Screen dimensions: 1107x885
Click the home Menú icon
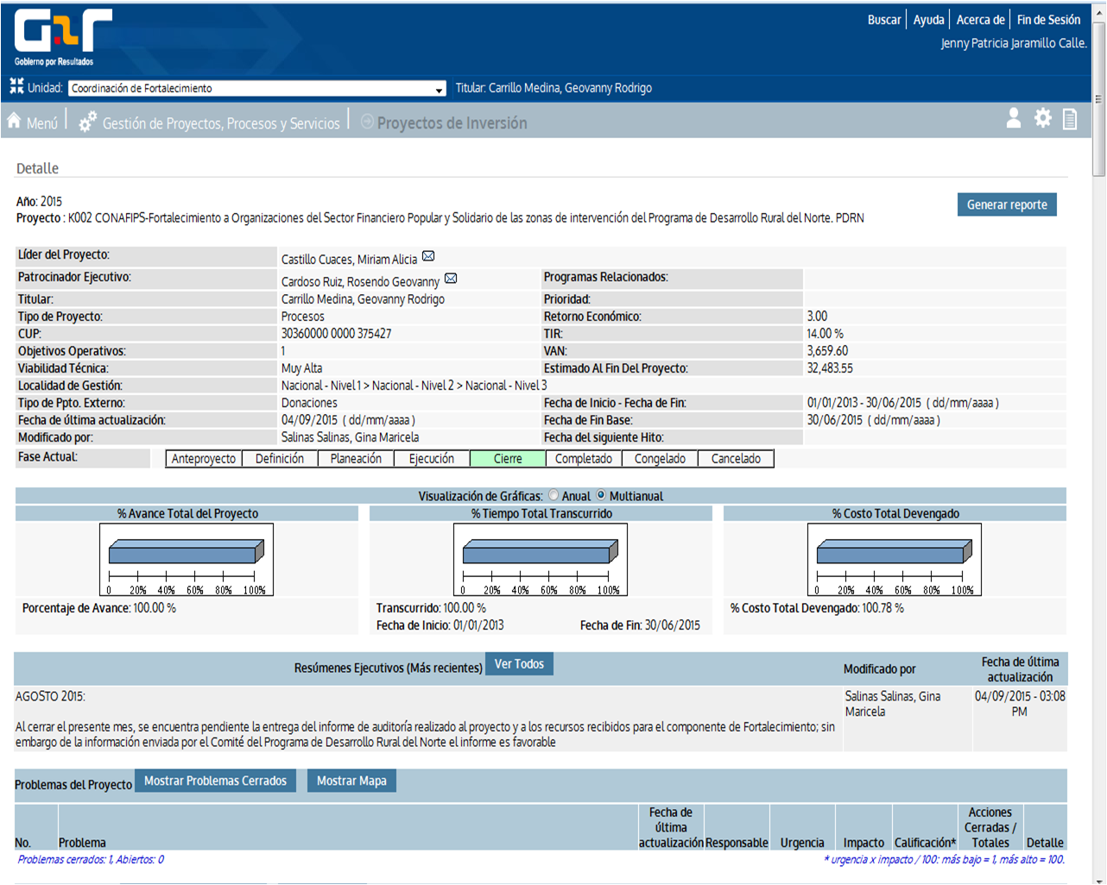click(x=15, y=122)
